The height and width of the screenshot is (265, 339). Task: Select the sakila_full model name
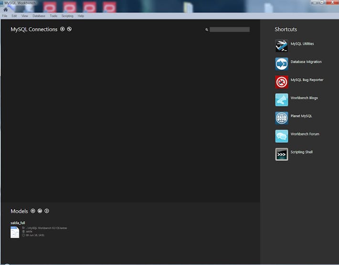coord(18,223)
